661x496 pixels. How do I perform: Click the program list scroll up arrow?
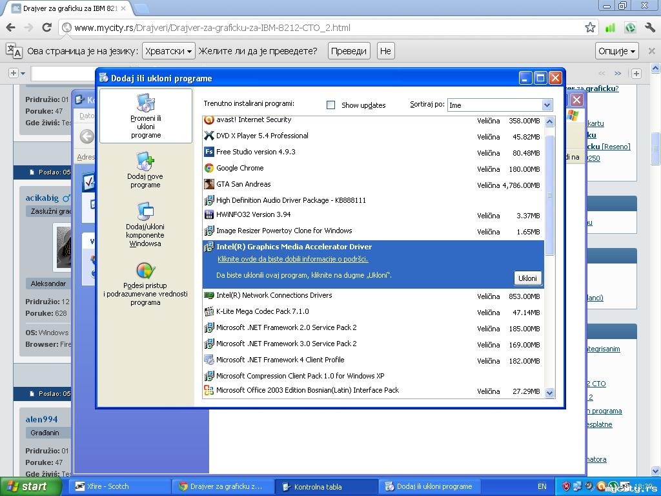[549, 122]
